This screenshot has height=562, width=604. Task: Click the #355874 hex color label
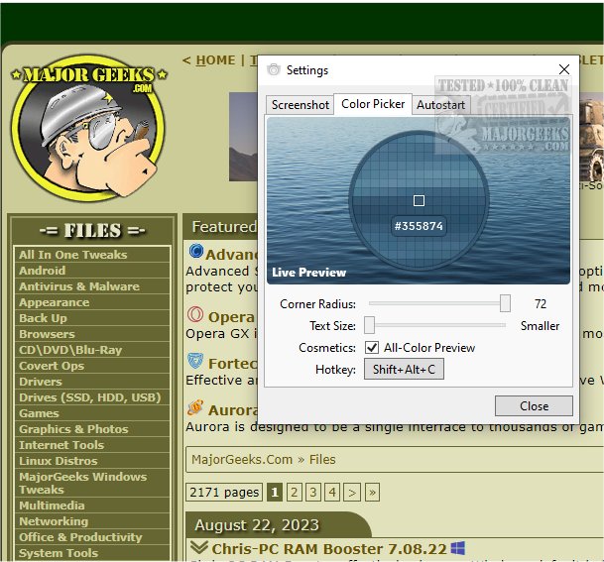(x=419, y=226)
